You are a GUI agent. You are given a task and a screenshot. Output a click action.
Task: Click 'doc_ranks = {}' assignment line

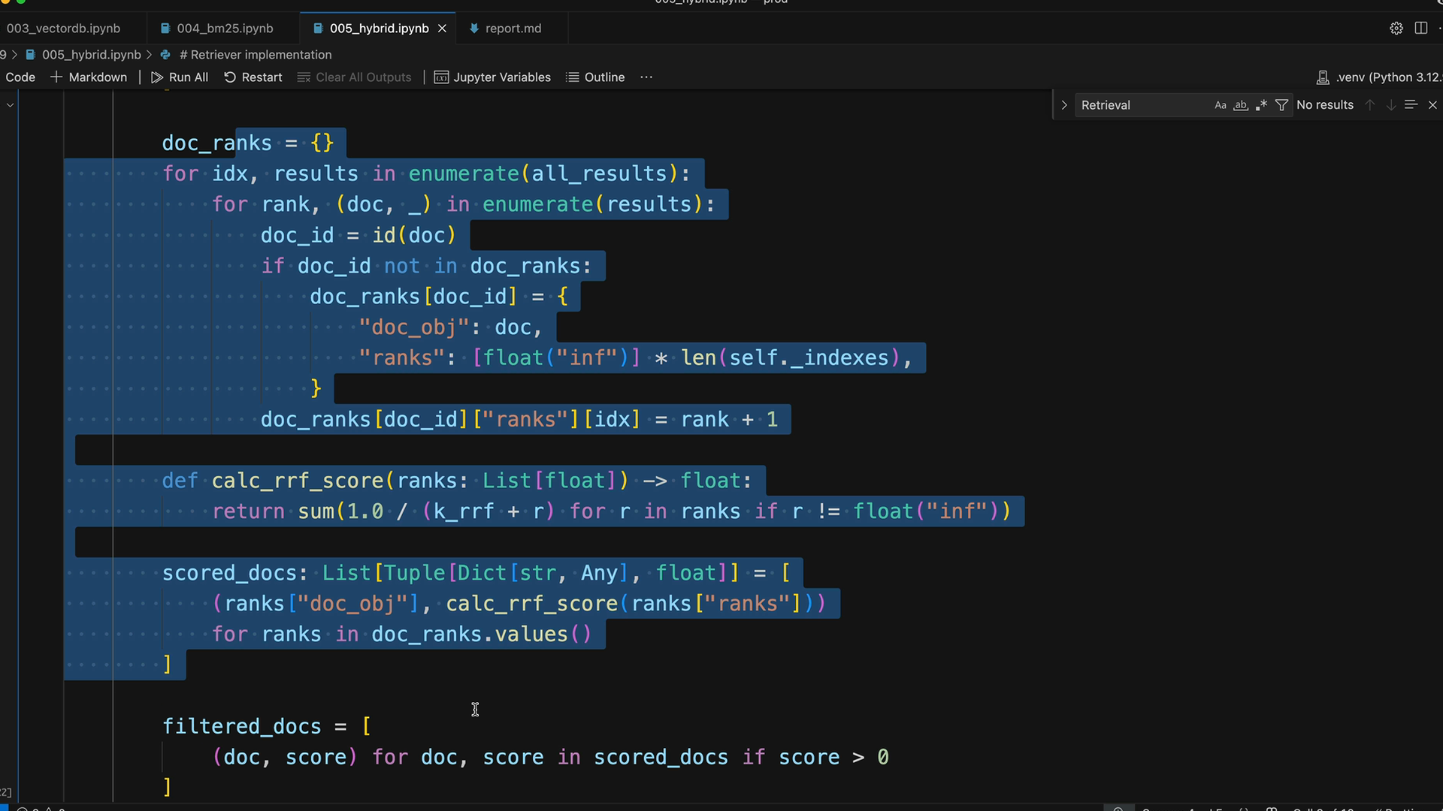pos(248,143)
